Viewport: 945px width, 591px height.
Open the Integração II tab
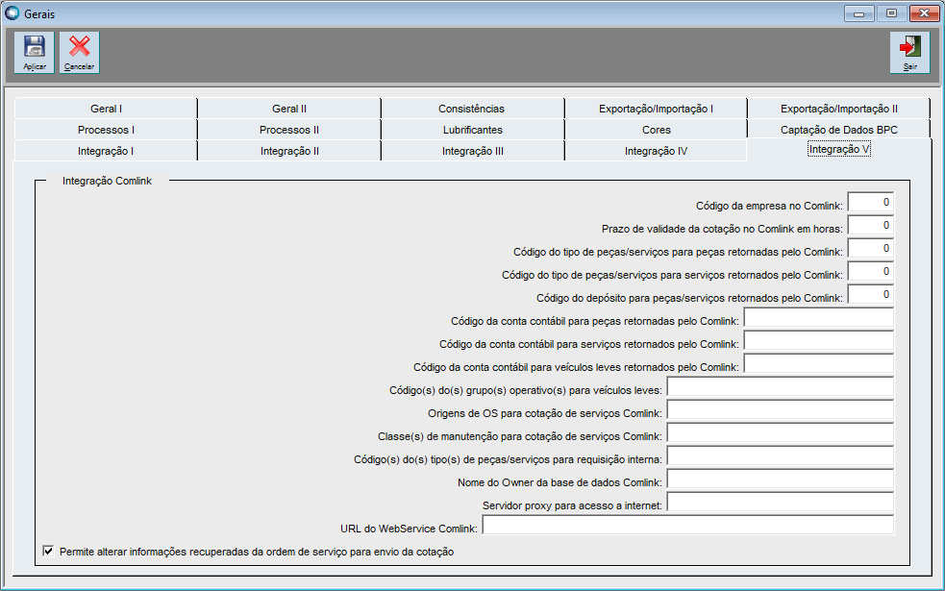[289, 151]
